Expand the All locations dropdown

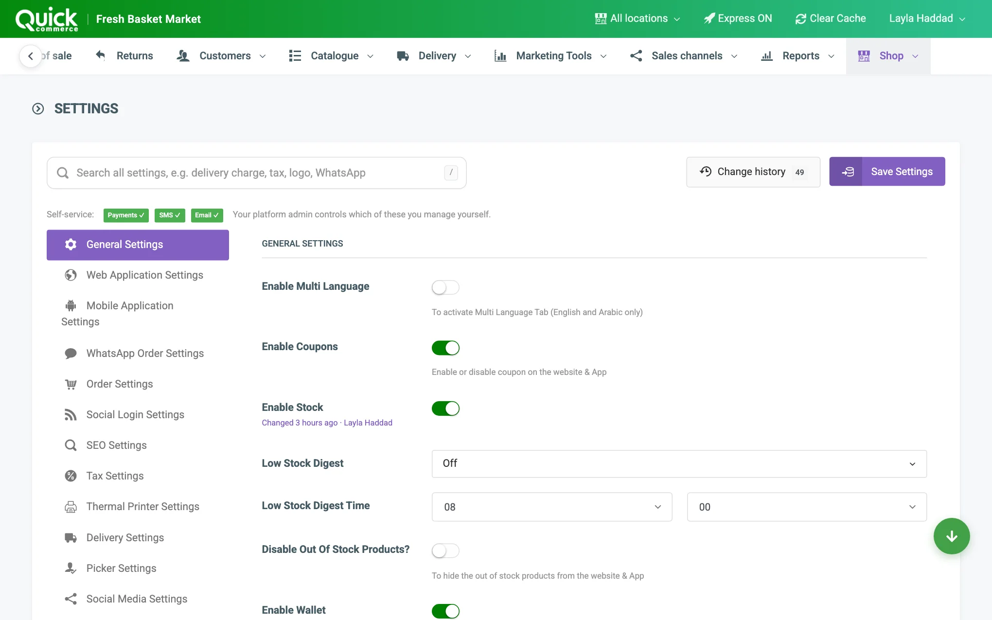[x=638, y=18]
